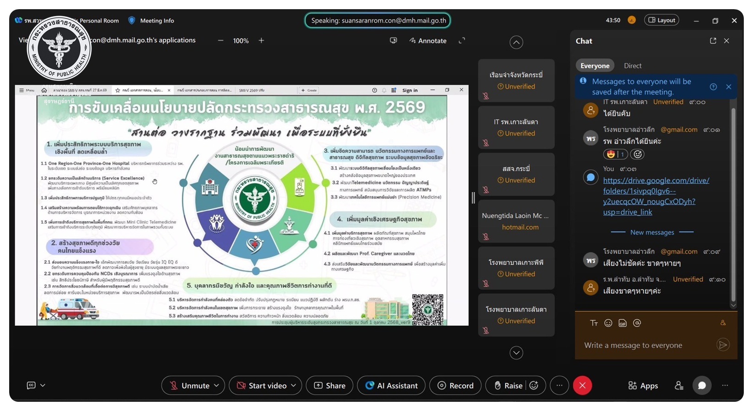The width and height of the screenshot is (753, 411).
Task: Open the Google Drive folder link in chat
Action: tap(656, 196)
